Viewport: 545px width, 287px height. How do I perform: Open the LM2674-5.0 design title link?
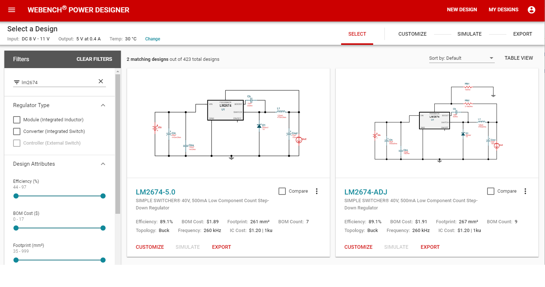[155, 192]
